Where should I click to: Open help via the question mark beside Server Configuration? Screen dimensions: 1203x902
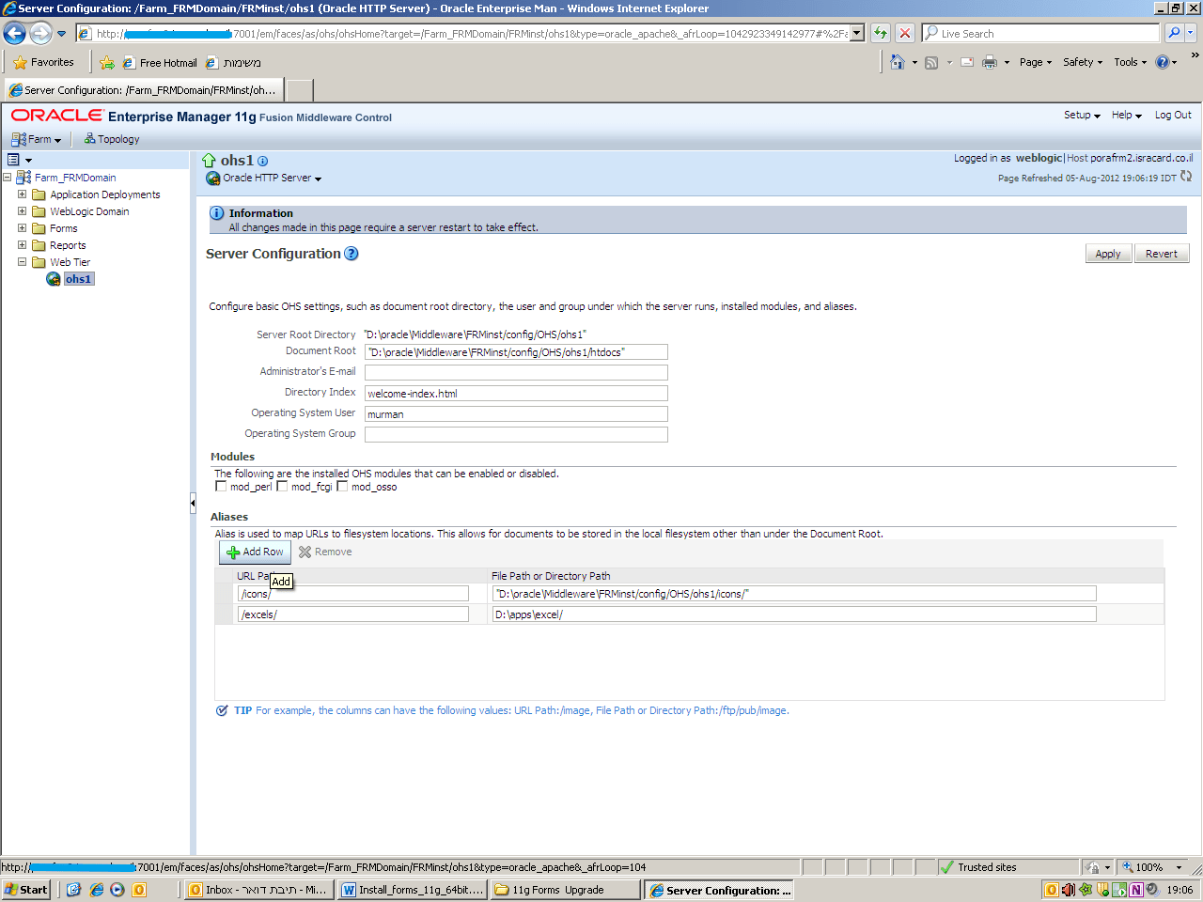pyautogui.click(x=351, y=254)
